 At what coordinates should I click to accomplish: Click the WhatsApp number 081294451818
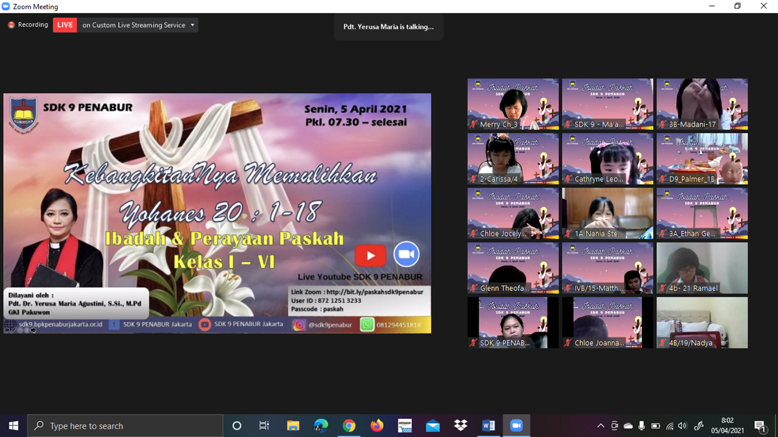click(x=399, y=325)
